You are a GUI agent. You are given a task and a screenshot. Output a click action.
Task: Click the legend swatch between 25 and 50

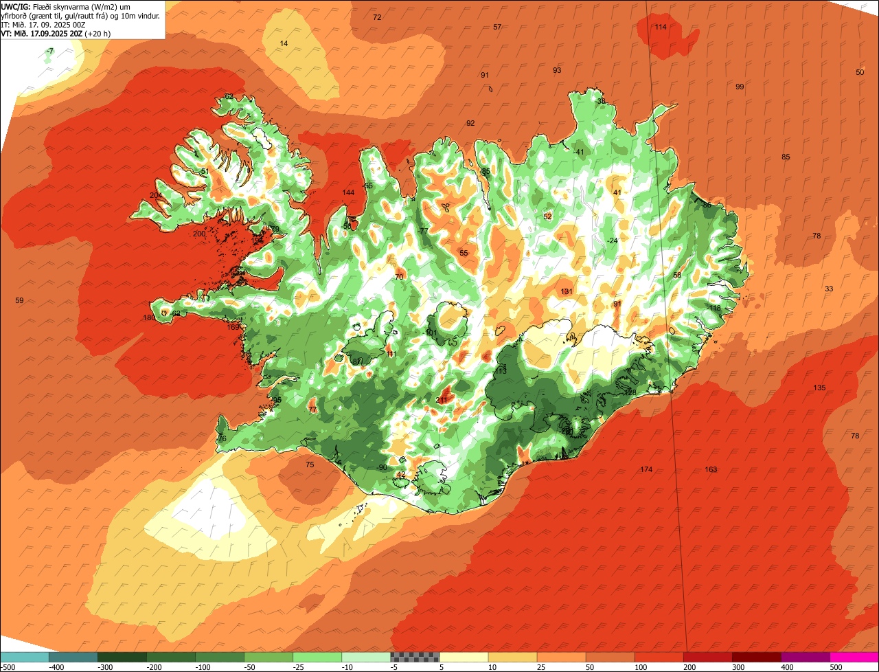pos(561,657)
